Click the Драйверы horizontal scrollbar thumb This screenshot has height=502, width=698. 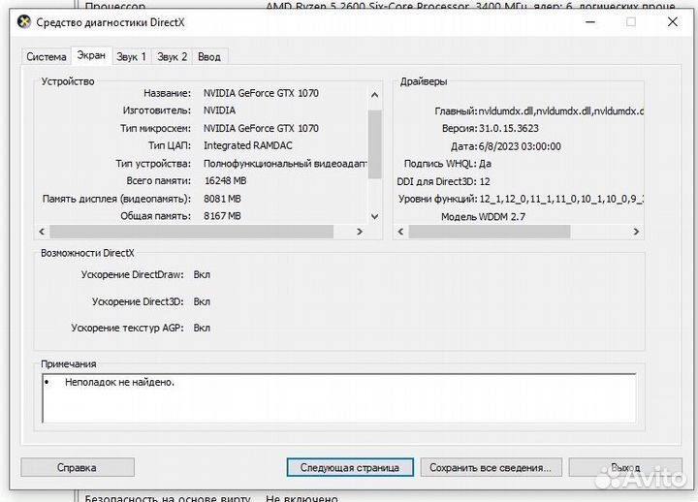tap(490, 232)
